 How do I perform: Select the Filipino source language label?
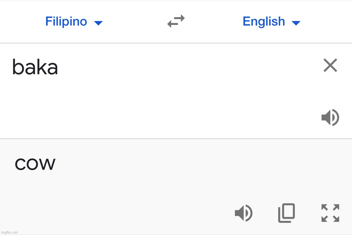[66, 22]
